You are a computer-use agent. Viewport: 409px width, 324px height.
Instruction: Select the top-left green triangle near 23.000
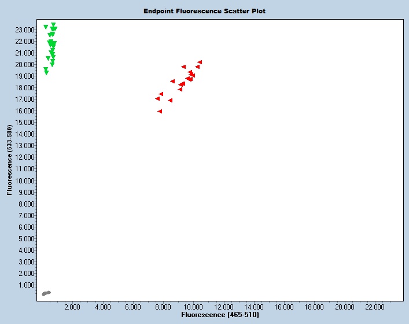46,27
